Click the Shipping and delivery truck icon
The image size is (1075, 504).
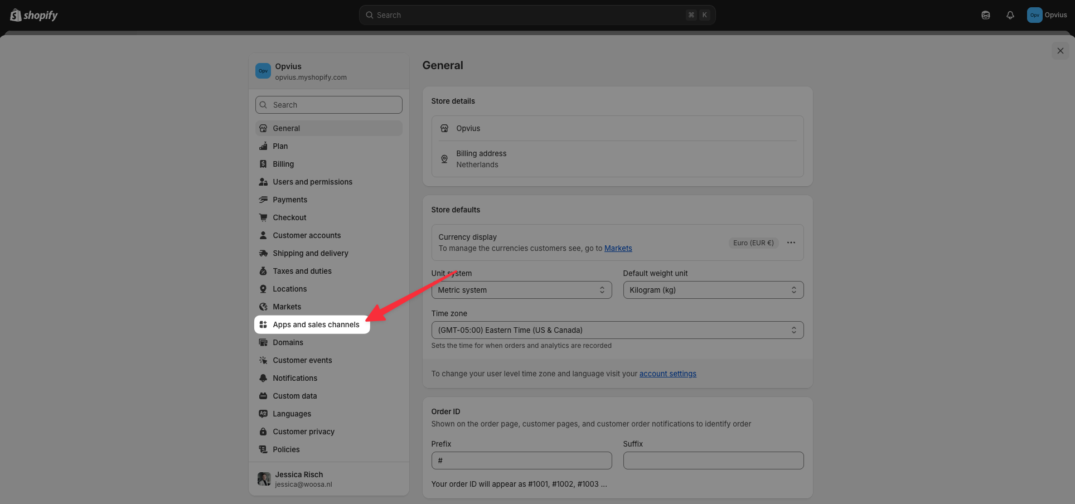click(x=263, y=253)
